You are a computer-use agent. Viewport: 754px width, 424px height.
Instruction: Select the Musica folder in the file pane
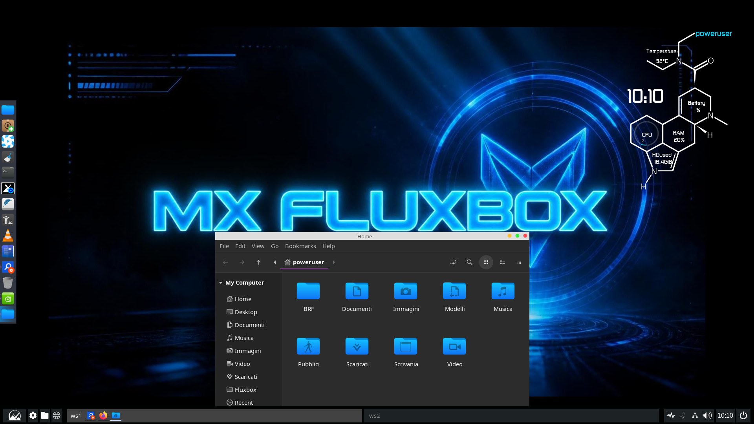[x=503, y=297]
